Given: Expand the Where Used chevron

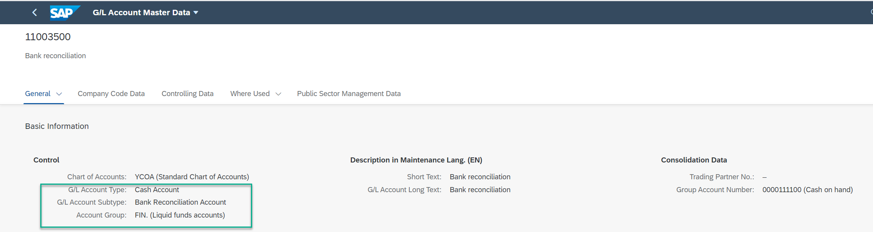Looking at the screenshot, I should tap(278, 94).
